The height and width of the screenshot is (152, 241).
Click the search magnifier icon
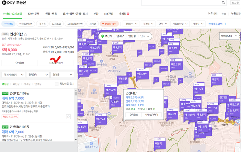click(x=223, y=3)
